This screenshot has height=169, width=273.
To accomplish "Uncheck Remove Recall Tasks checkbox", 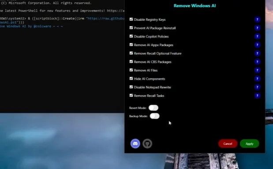I will click(x=131, y=95).
